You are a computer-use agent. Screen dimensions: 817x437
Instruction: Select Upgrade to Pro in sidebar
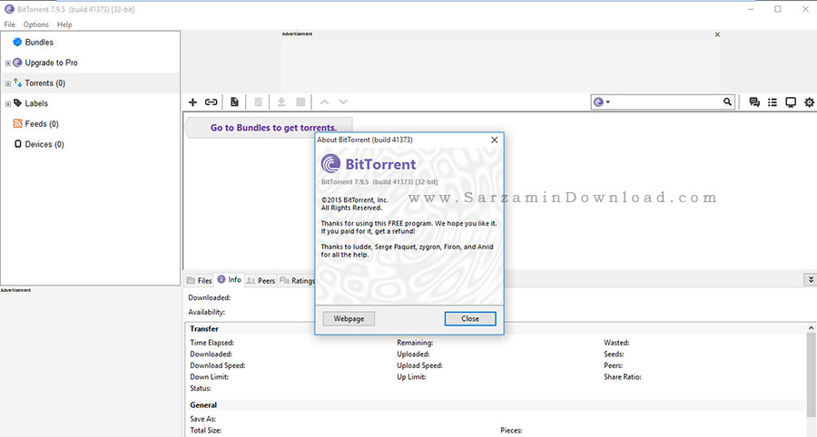point(51,63)
